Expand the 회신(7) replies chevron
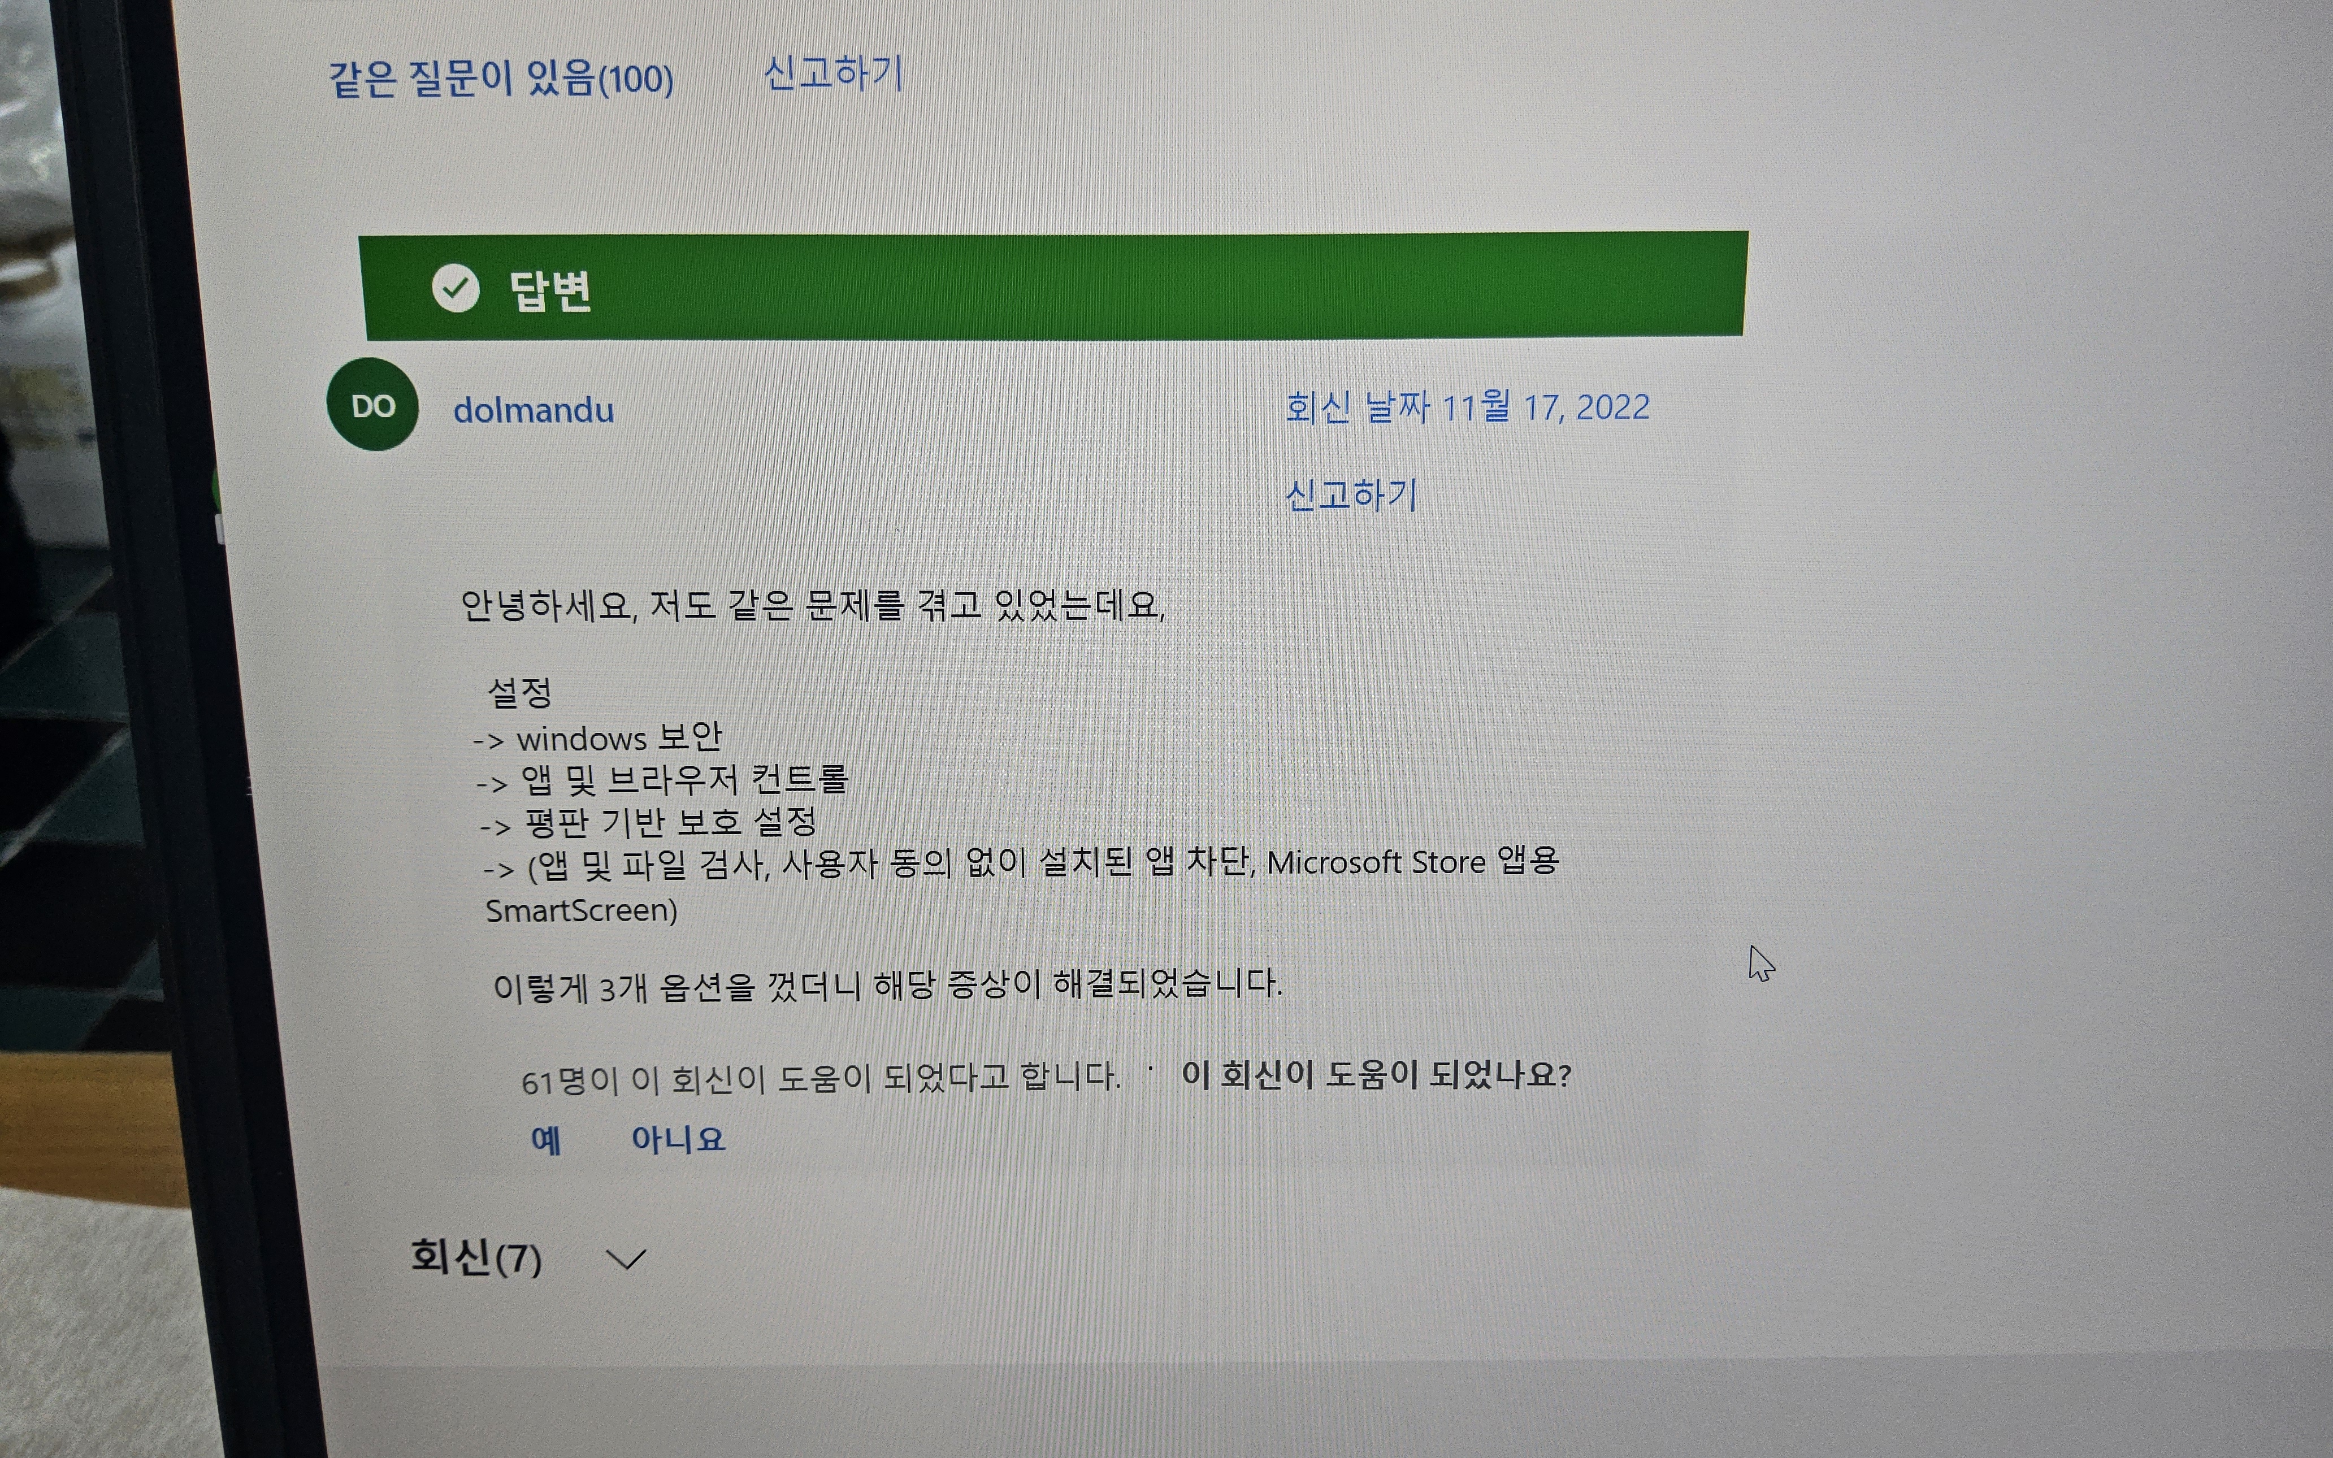The image size is (2333, 1458). coord(626,1259)
